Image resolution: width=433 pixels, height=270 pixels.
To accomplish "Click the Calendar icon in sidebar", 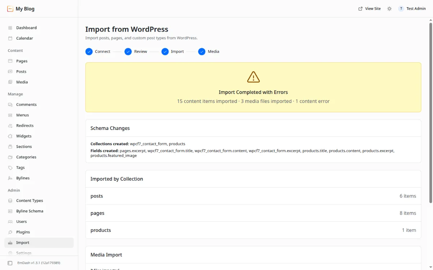I will point(10,38).
